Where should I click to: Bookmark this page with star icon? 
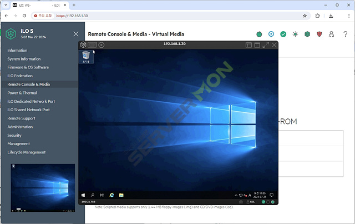tap(305, 16)
